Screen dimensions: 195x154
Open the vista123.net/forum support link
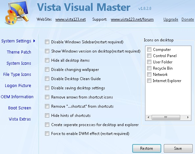[132, 19]
